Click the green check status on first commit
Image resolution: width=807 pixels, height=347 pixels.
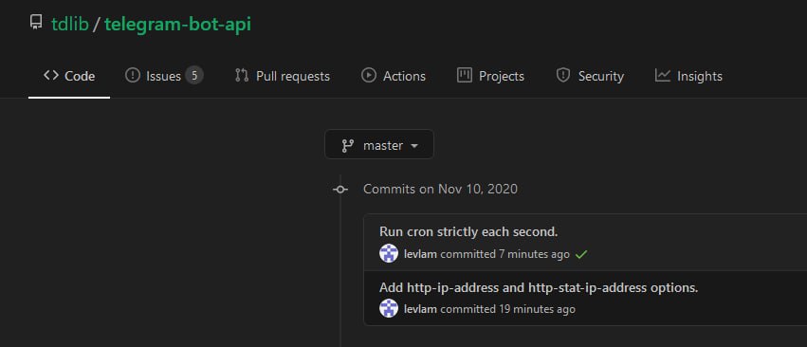point(581,254)
